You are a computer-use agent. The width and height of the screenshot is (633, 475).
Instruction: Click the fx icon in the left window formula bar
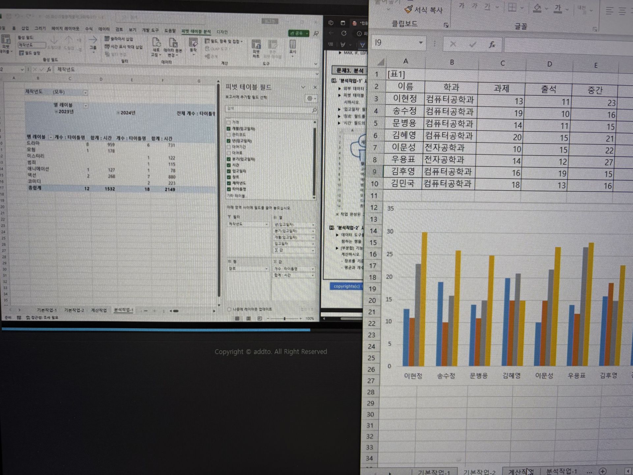[x=49, y=70]
